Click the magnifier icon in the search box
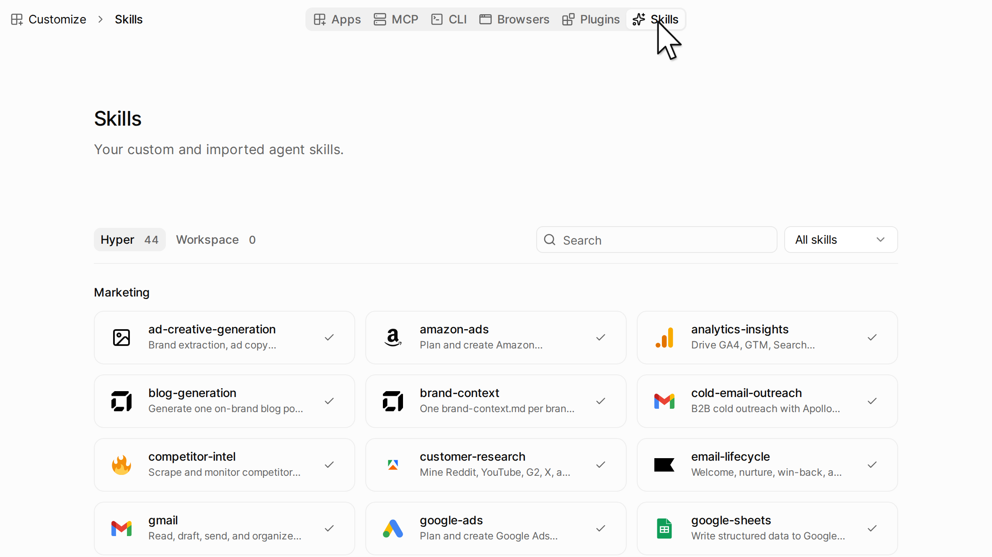Image resolution: width=992 pixels, height=557 pixels. coord(550,240)
